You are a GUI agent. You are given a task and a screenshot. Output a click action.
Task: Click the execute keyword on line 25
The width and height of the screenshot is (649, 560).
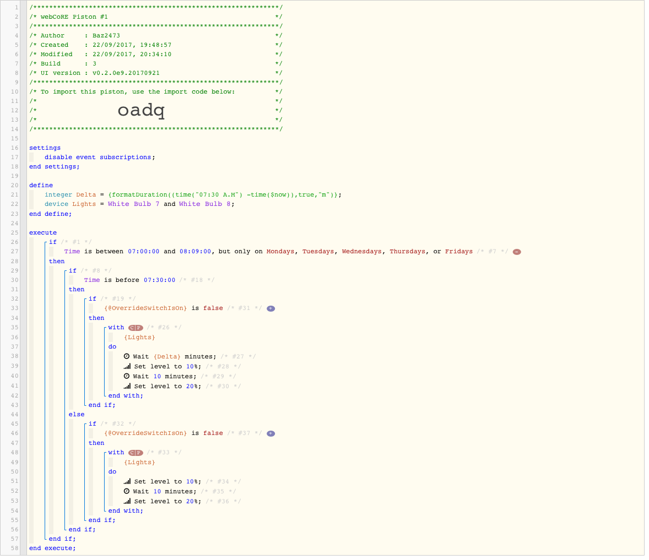click(x=43, y=233)
